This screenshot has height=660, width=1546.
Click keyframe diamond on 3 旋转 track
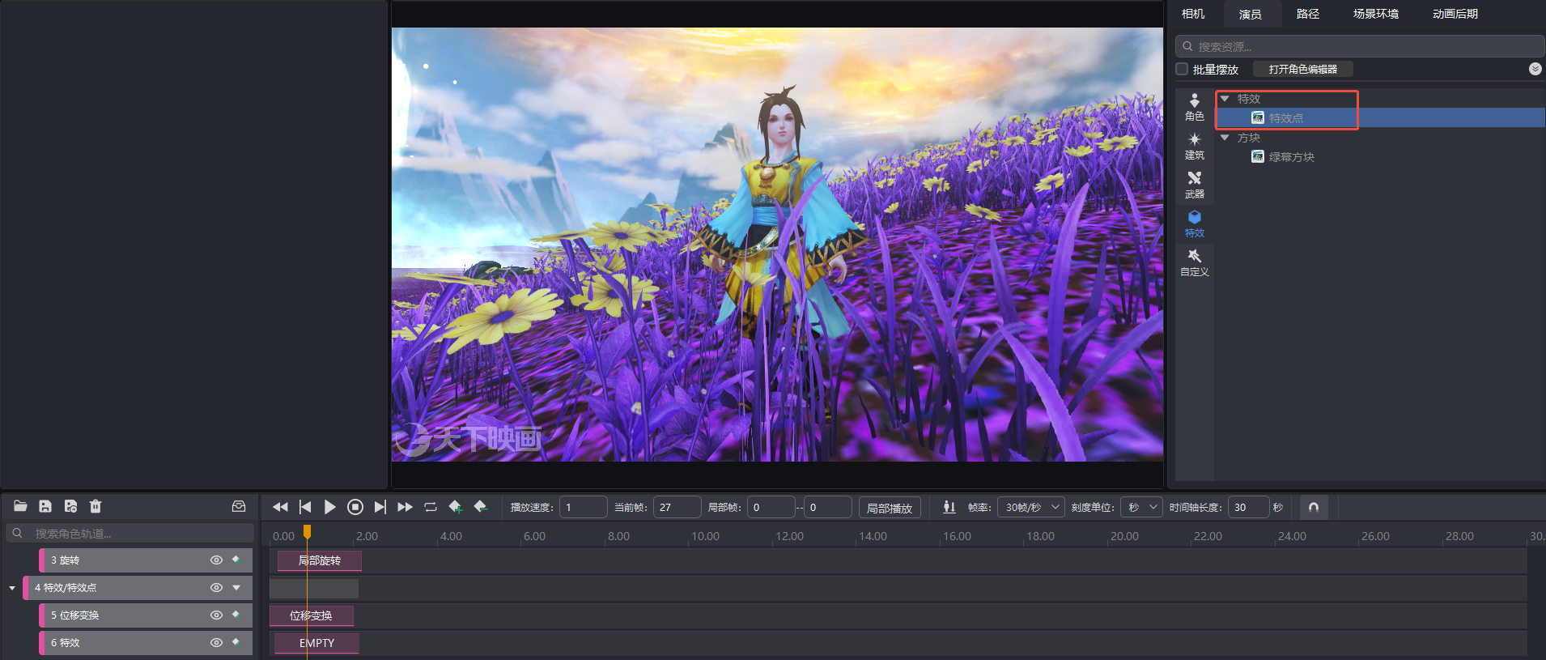tap(236, 560)
